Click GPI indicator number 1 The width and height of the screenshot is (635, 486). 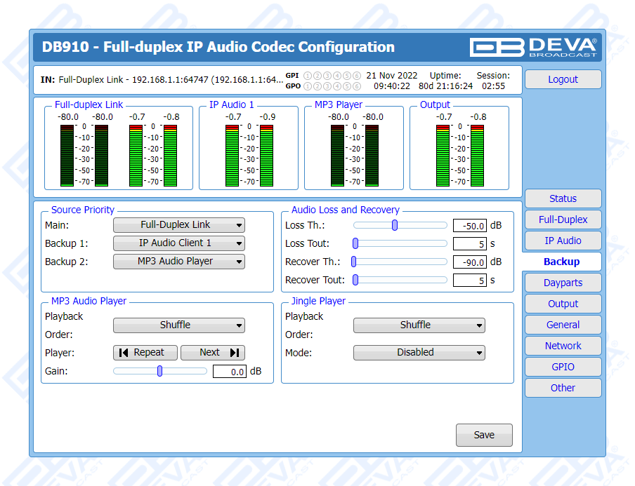coord(308,75)
